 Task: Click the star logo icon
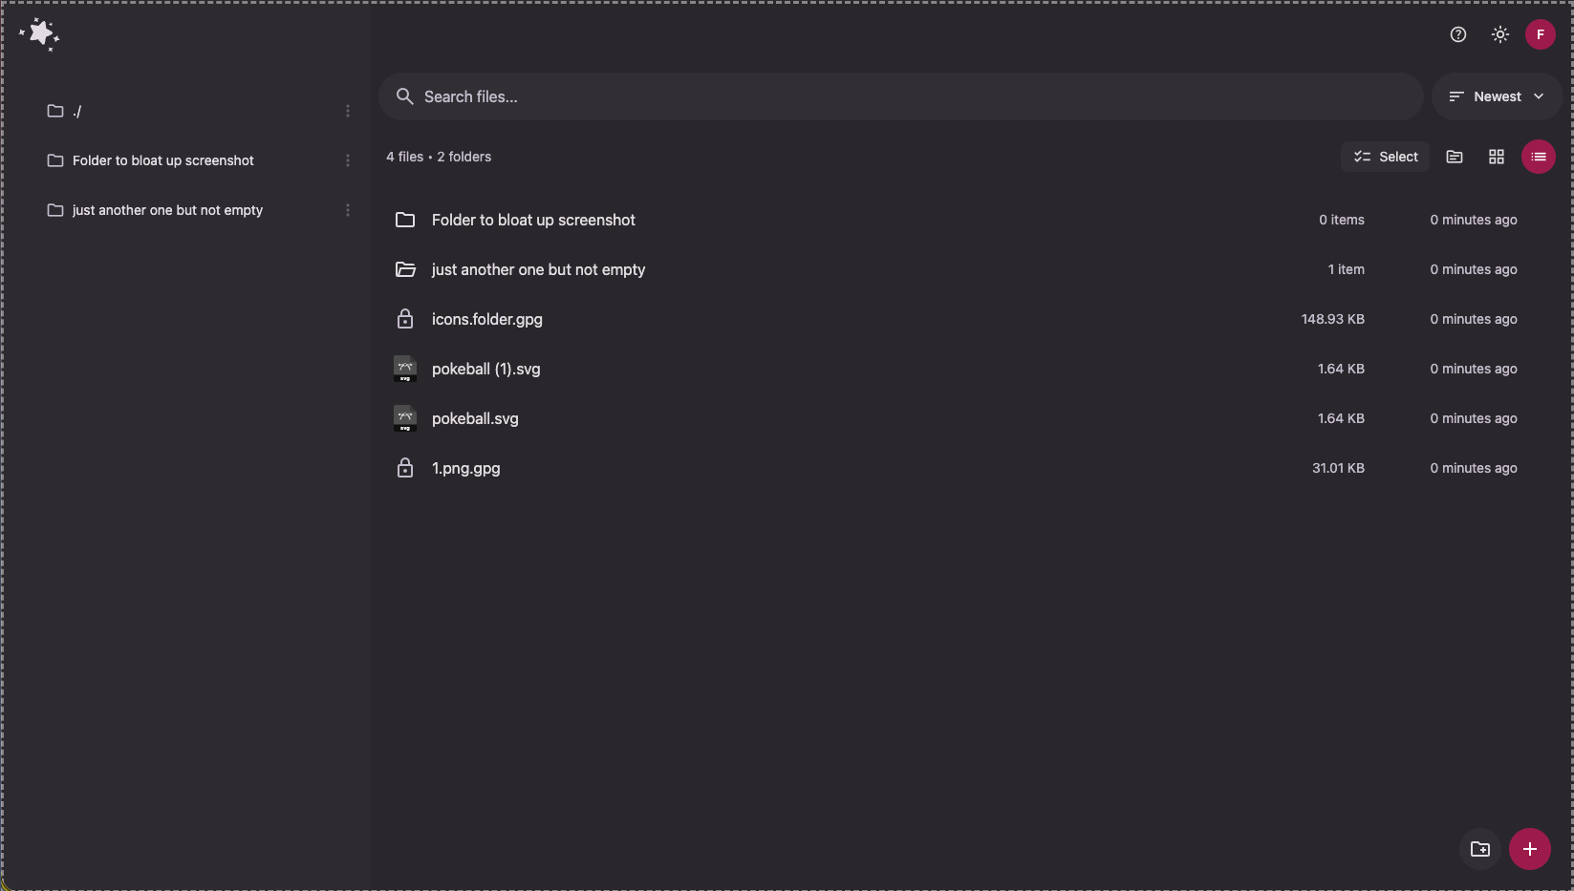point(40,34)
